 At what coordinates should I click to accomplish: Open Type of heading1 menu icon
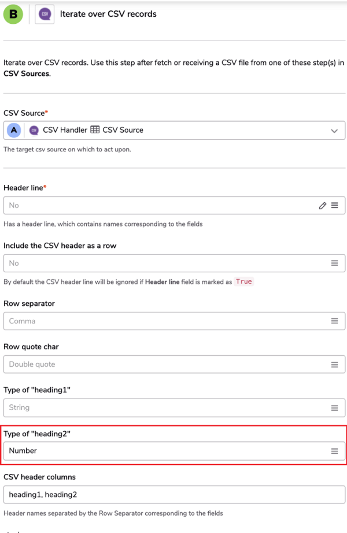334,407
